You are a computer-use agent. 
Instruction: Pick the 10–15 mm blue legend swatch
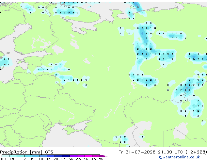43,156
